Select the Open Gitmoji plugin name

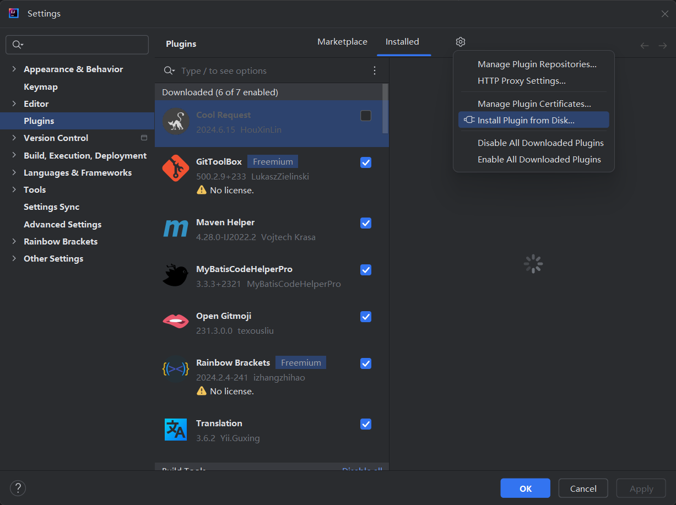coord(224,316)
